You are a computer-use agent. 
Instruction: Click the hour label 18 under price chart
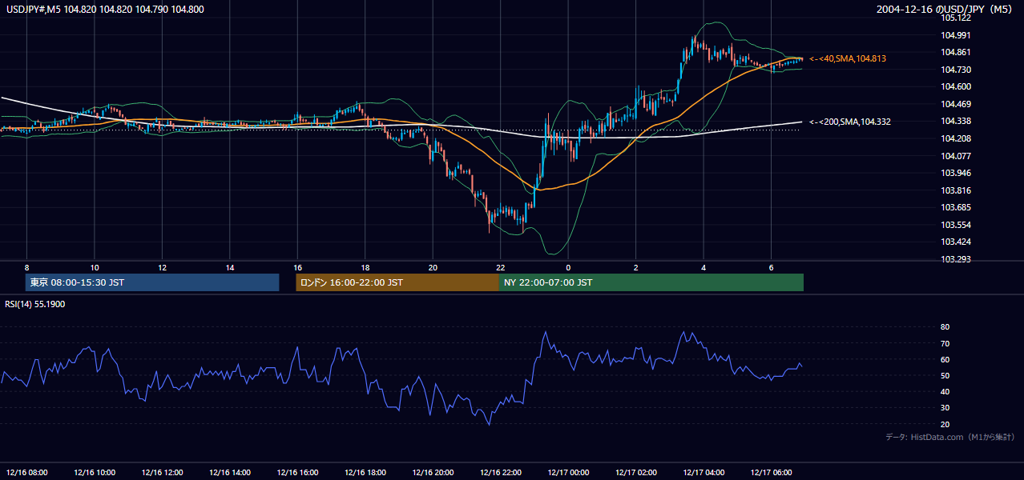[x=365, y=267]
